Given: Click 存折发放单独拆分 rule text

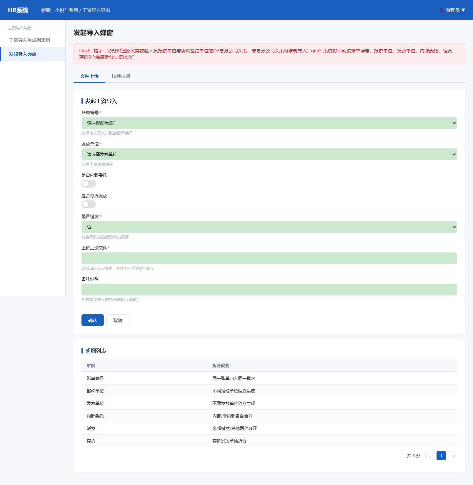Looking at the screenshot, I should [x=230, y=441].
